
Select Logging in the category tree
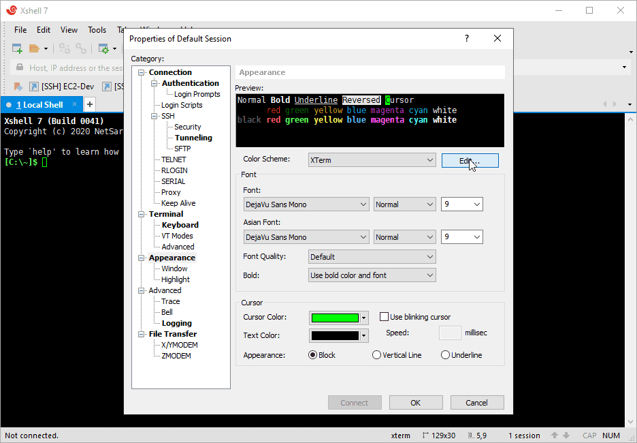click(x=177, y=323)
